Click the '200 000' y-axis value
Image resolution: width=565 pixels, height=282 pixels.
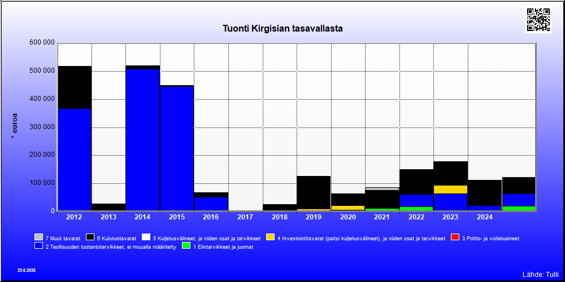(42, 155)
